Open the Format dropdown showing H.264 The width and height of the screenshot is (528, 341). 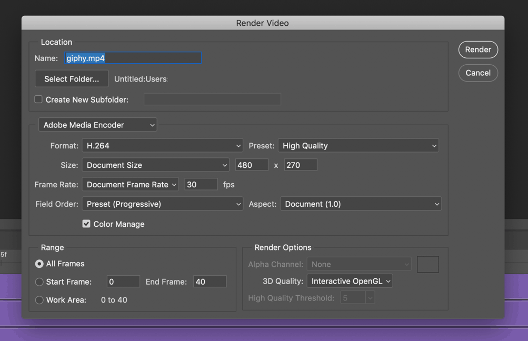coord(162,145)
